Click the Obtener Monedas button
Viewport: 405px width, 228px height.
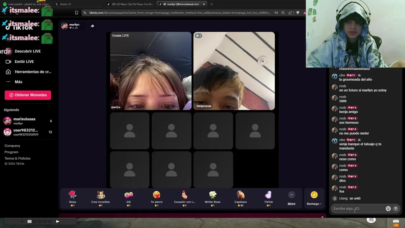click(28, 95)
